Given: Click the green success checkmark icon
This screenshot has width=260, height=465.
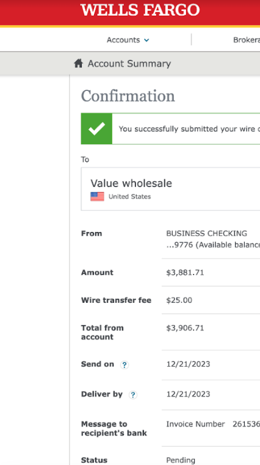Looking at the screenshot, I should pos(96,129).
